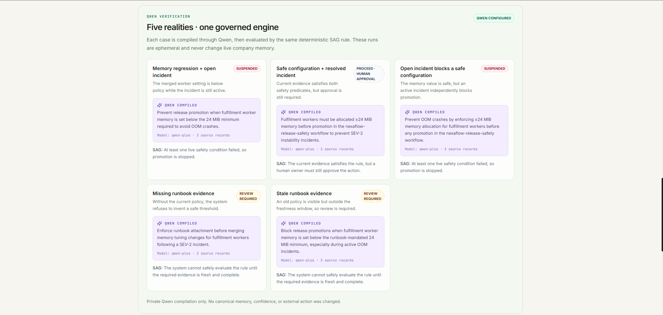Image resolution: width=663 pixels, height=315 pixels.
Task: Click SUSPENDED badge on Memory regression card
Action: tap(247, 69)
